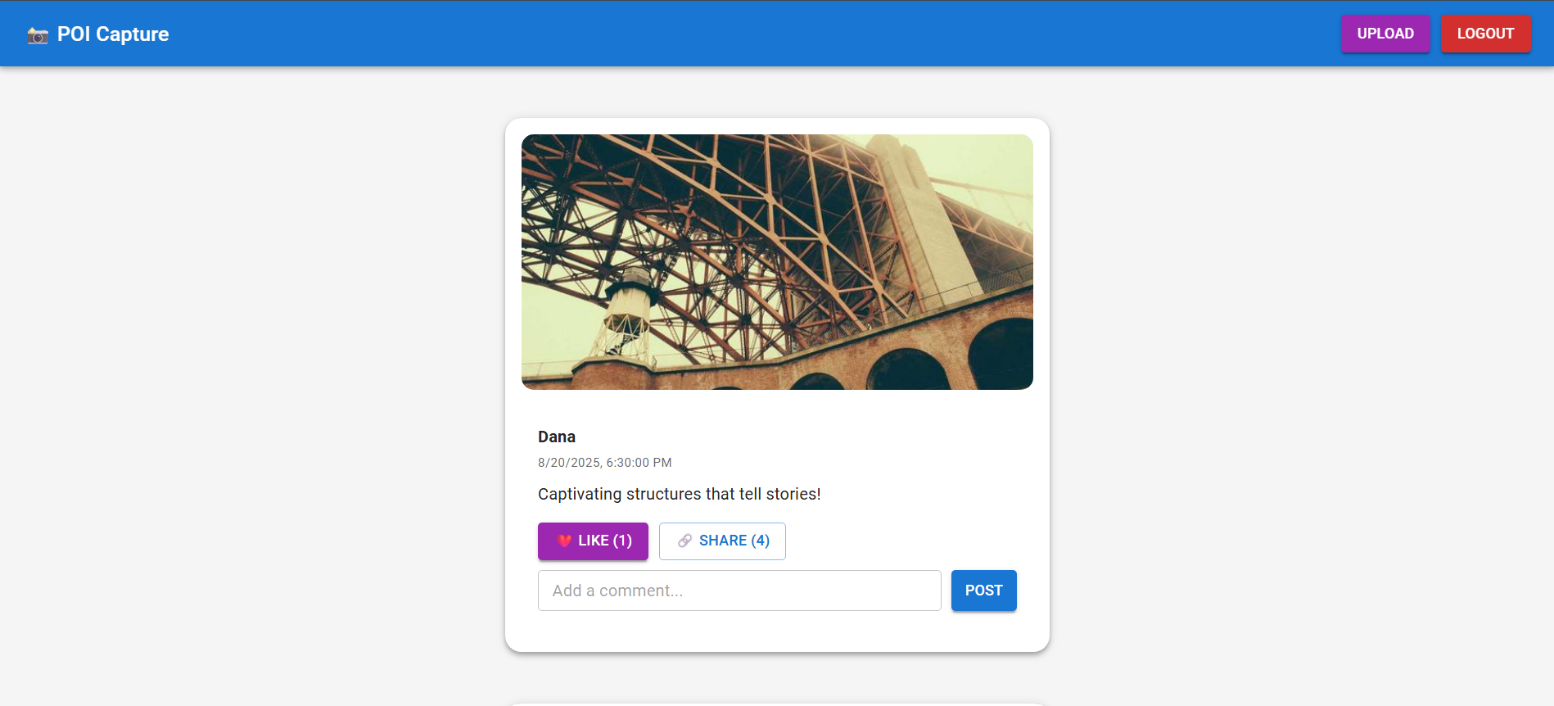This screenshot has height=706, width=1554.
Task: Click the top edge of the next post card
Action: [777, 704]
